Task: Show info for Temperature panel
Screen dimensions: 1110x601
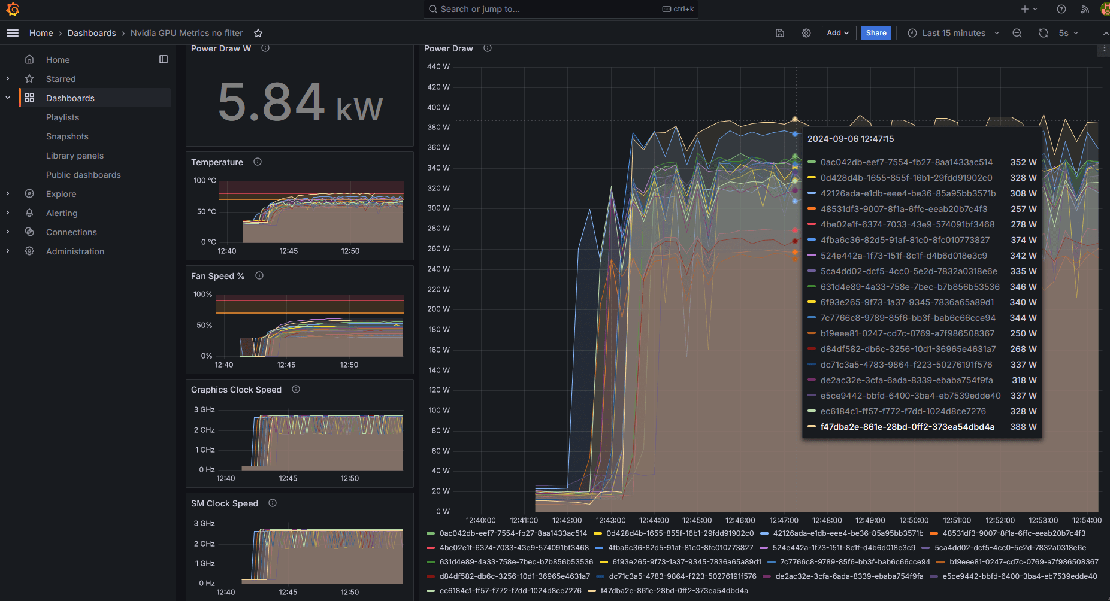Action: coord(258,162)
